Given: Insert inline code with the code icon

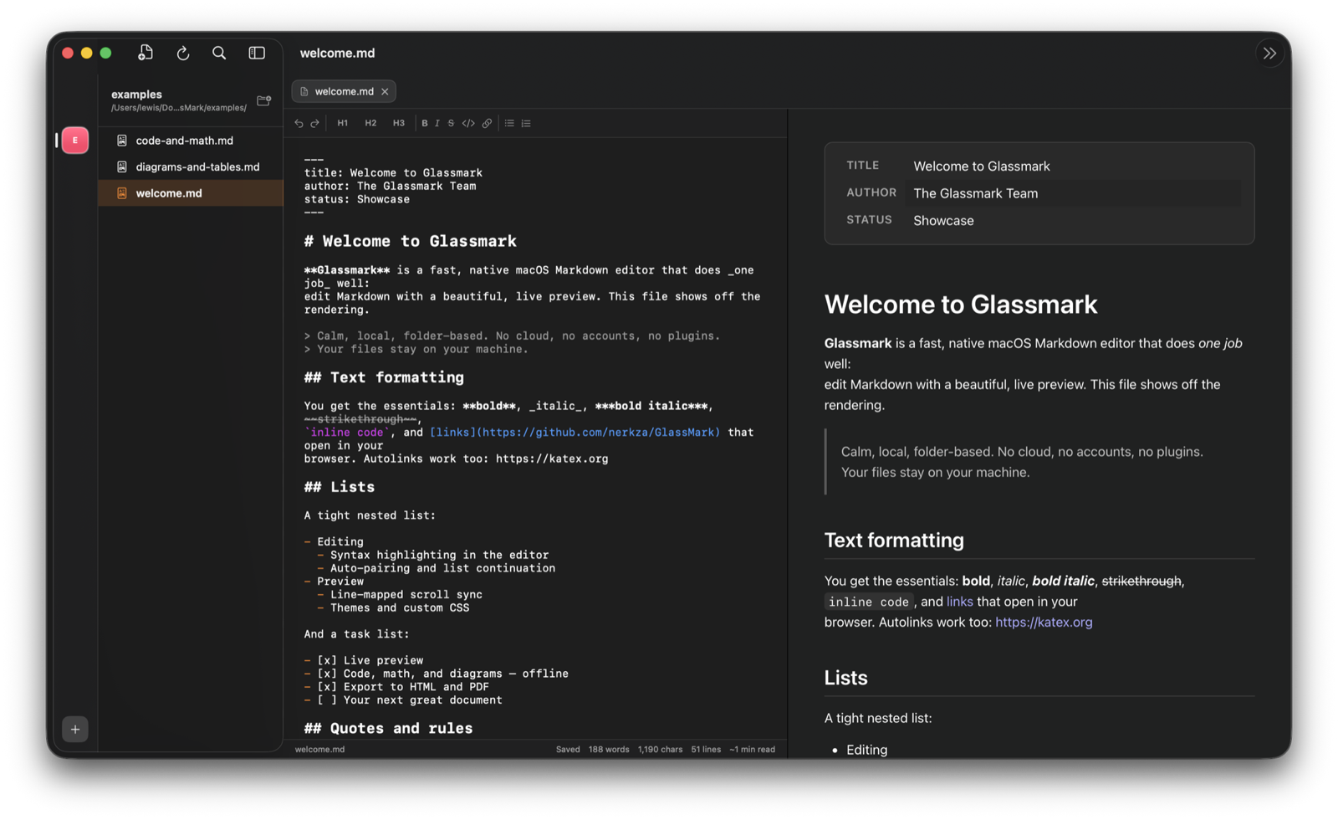Looking at the screenshot, I should click(x=468, y=123).
